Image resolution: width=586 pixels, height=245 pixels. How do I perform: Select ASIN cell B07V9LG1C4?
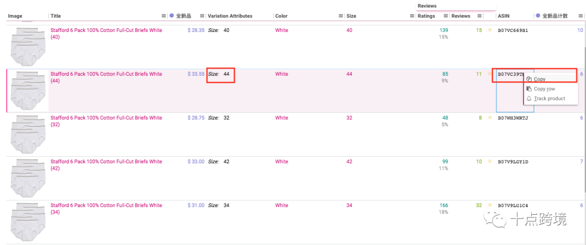tap(513, 205)
